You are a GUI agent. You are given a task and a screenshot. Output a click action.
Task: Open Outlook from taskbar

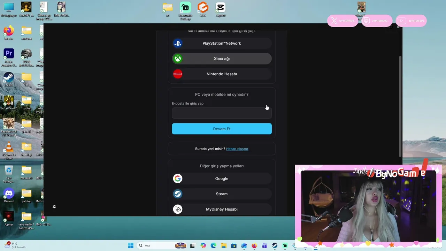click(x=244, y=245)
